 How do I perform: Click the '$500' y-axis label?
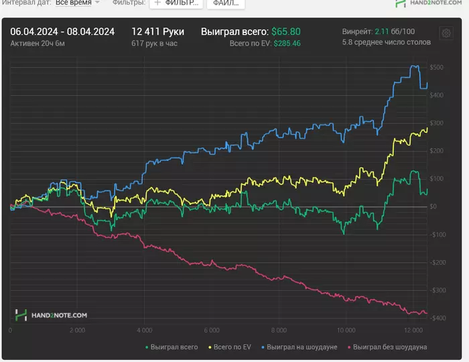coord(437,67)
